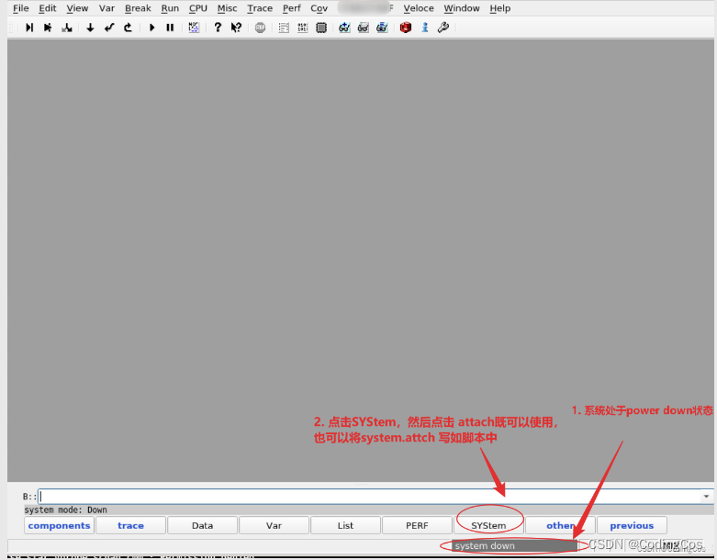Click the 'system down' status field
The height and width of the screenshot is (560, 717).
[x=514, y=546]
